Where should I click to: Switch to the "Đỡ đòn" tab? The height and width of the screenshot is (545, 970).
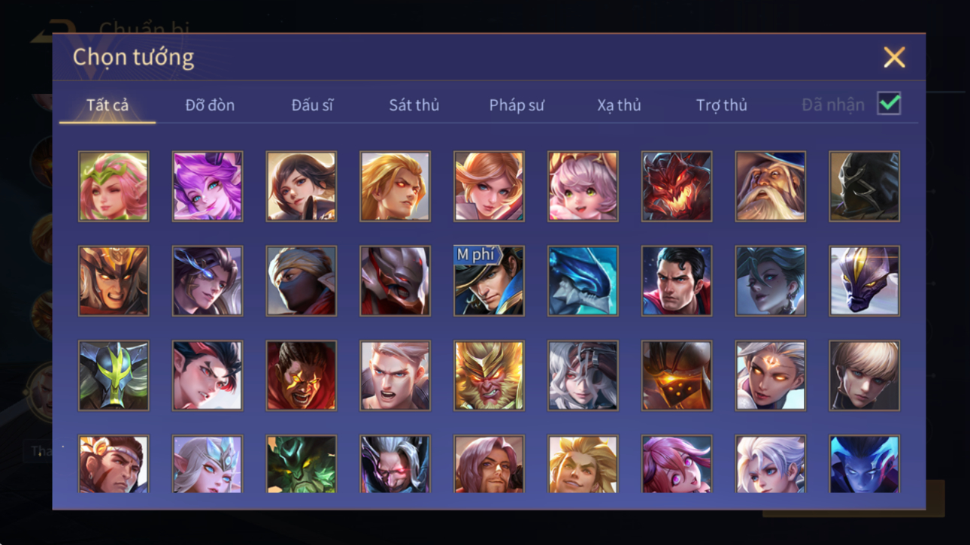click(210, 105)
